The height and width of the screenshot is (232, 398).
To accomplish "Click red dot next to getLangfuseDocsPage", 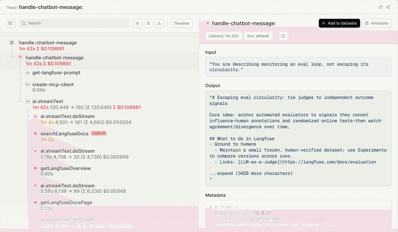I will (35, 202).
